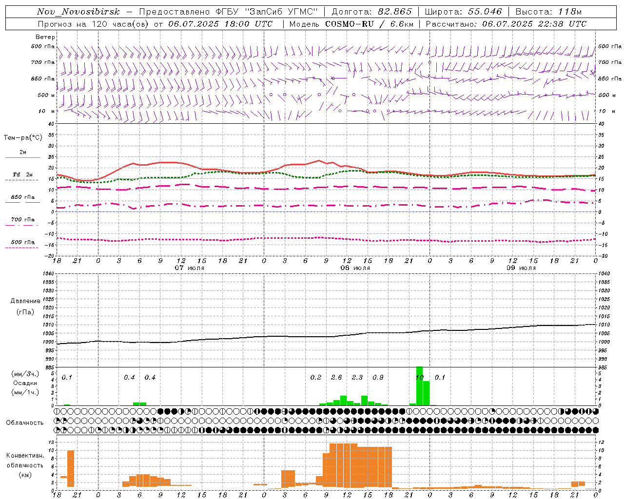Image resolution: width=624 pixels, height=499 pixels.
Task: Click the 3-hour precipitation value 0.2
Action: 316,377
